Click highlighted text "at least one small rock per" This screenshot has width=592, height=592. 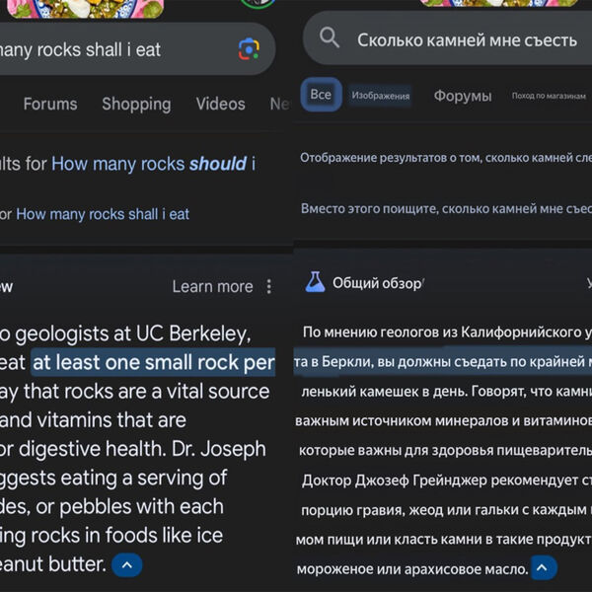pos(153,363)
